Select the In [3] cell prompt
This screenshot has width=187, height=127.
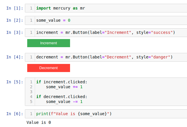pyautogui.click(x=15, y=32)
